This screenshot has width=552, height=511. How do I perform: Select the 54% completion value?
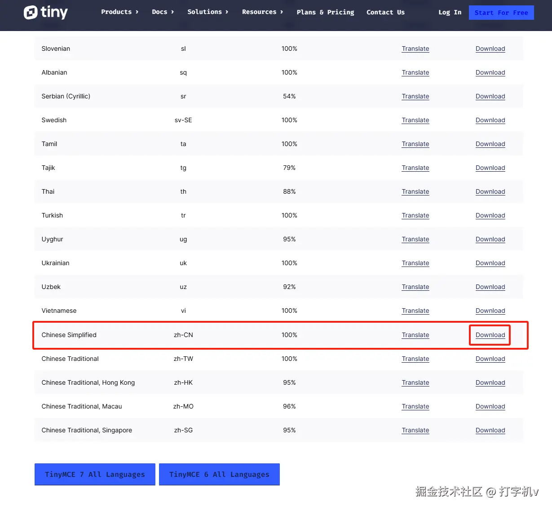289,96
